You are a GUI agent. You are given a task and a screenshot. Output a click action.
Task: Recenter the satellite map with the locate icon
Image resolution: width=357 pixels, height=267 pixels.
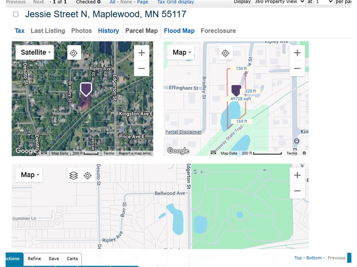click(74, 53)
